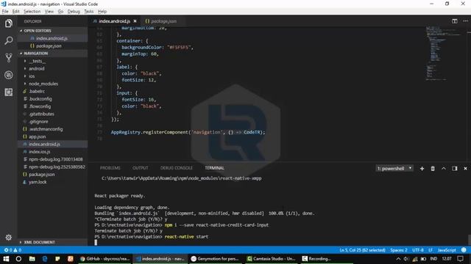This screenshot has height=264, width=471.
Task: Open the yarn.lock file
Action: pyautogui.click(x=38, y=182)
